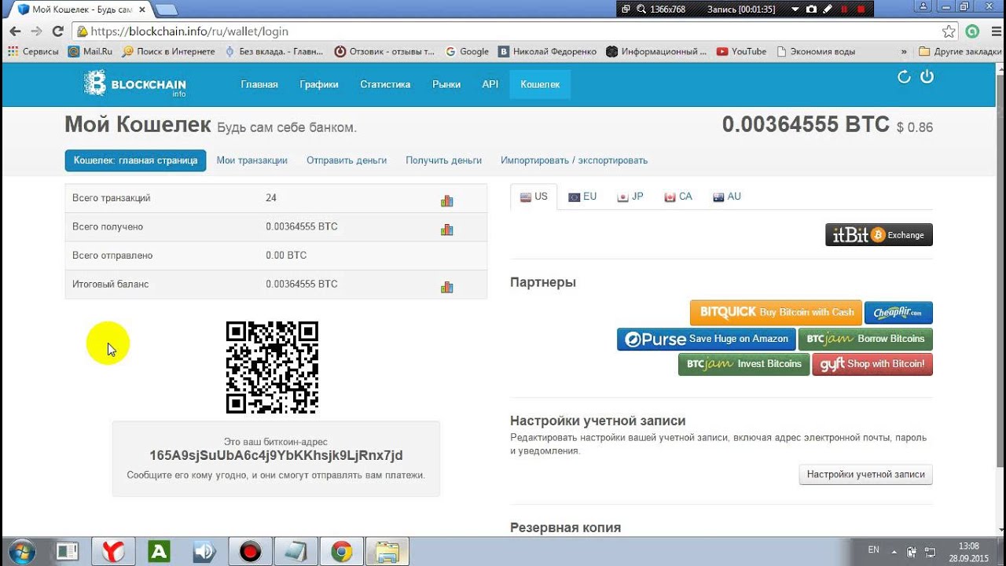Open Мои транзакции tab

[251, 160]
